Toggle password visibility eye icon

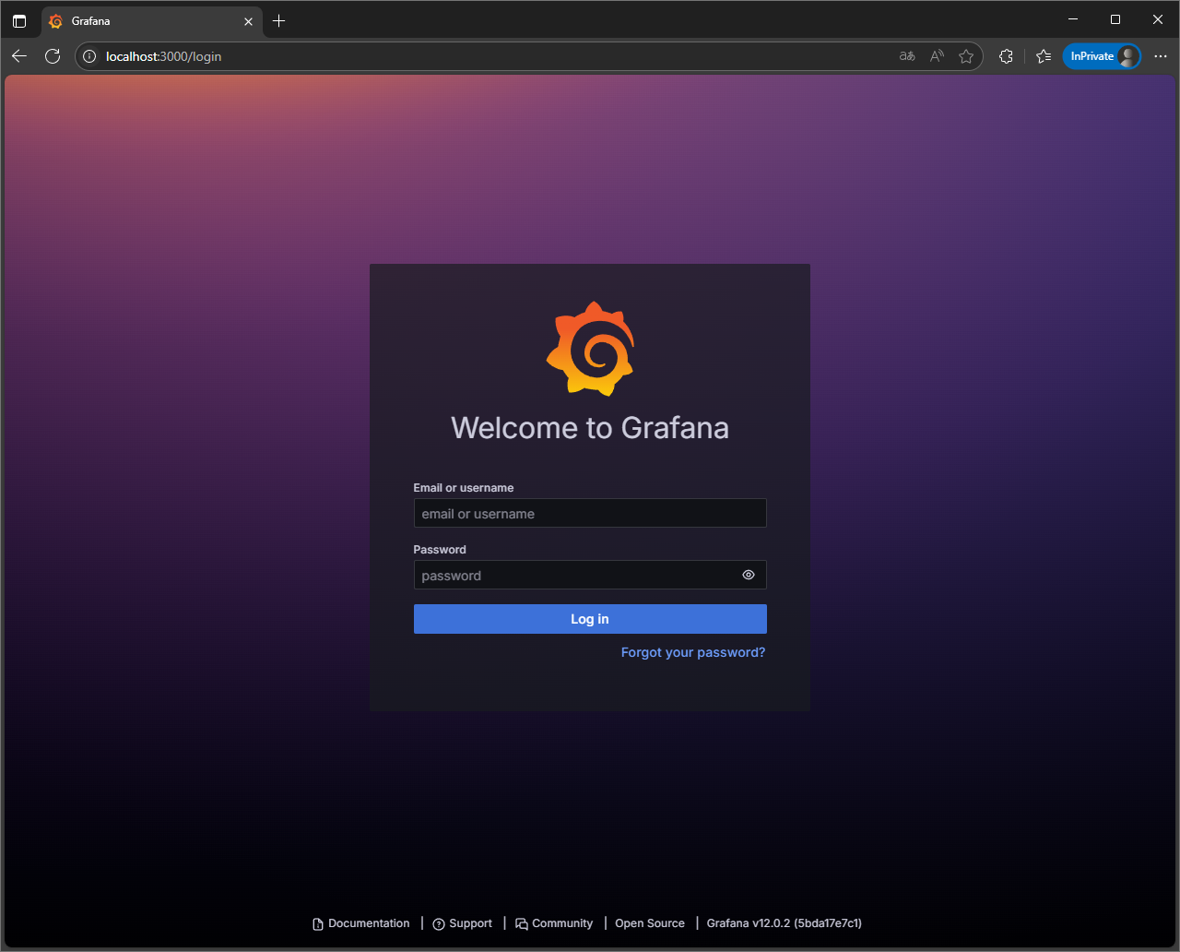point(749,575)
